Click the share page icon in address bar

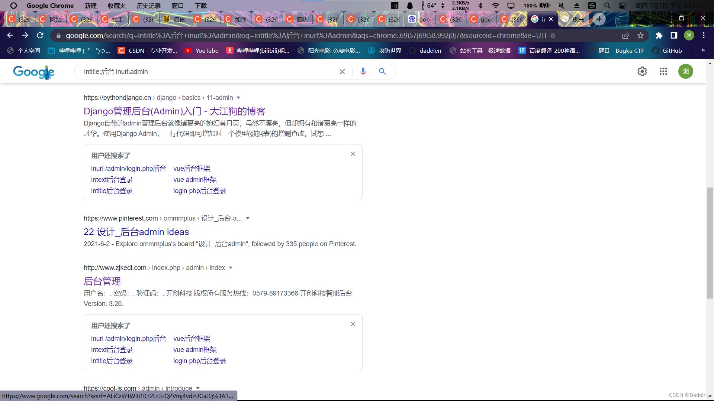(625, 36)
